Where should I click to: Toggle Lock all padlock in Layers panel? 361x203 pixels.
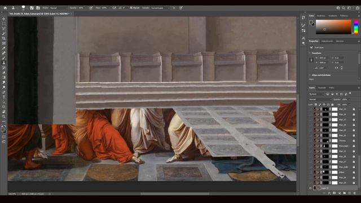point(332,105)
